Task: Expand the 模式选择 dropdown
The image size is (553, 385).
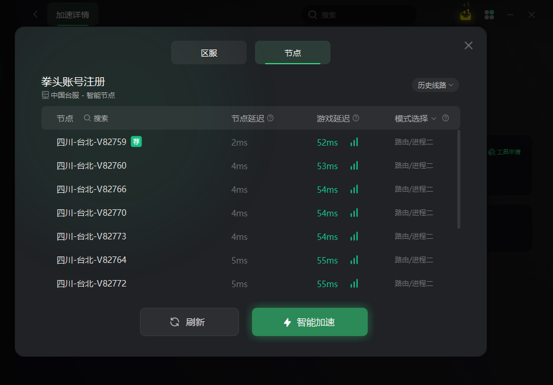Action: [415, 119]
